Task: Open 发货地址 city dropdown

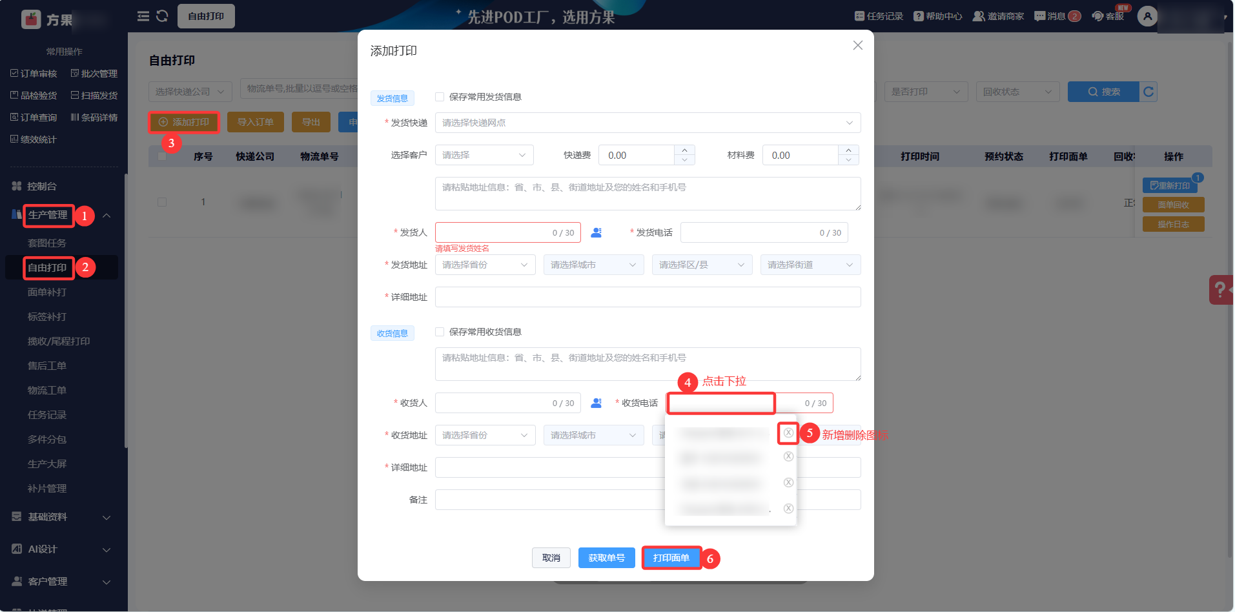Action: [593, 265]
